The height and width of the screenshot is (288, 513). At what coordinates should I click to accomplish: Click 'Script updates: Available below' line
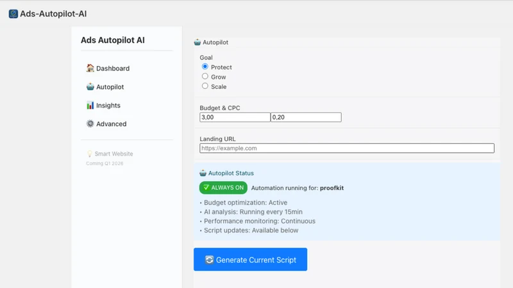tap(251, 230)
